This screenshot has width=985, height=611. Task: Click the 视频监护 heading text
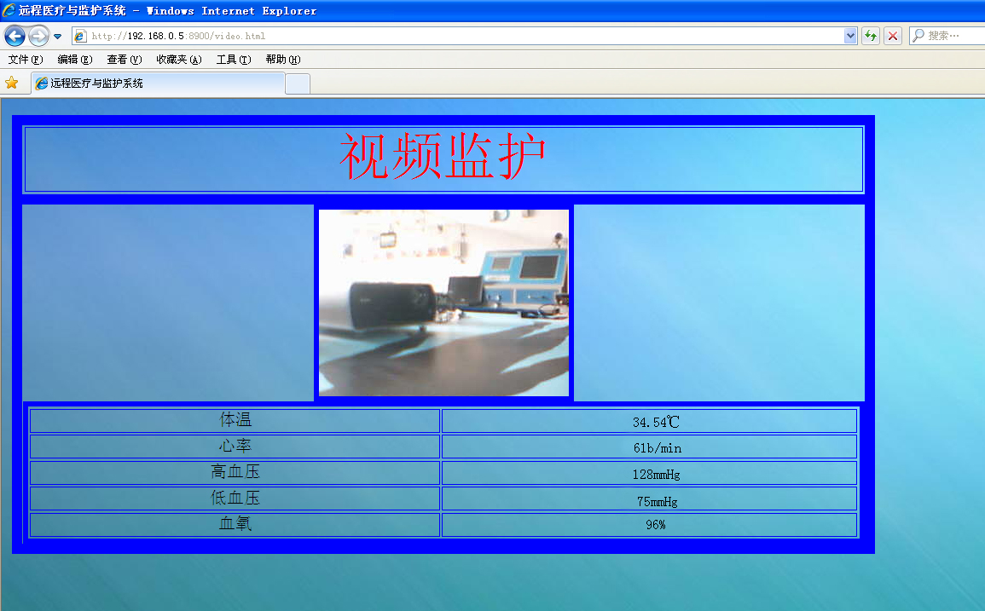tap(443, 156)
